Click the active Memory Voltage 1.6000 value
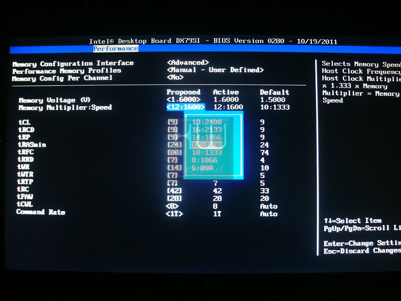Screen dimensions: 401x301 pos(226,99)
